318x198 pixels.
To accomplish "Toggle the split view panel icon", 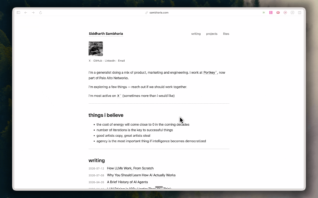I will 300,13.
